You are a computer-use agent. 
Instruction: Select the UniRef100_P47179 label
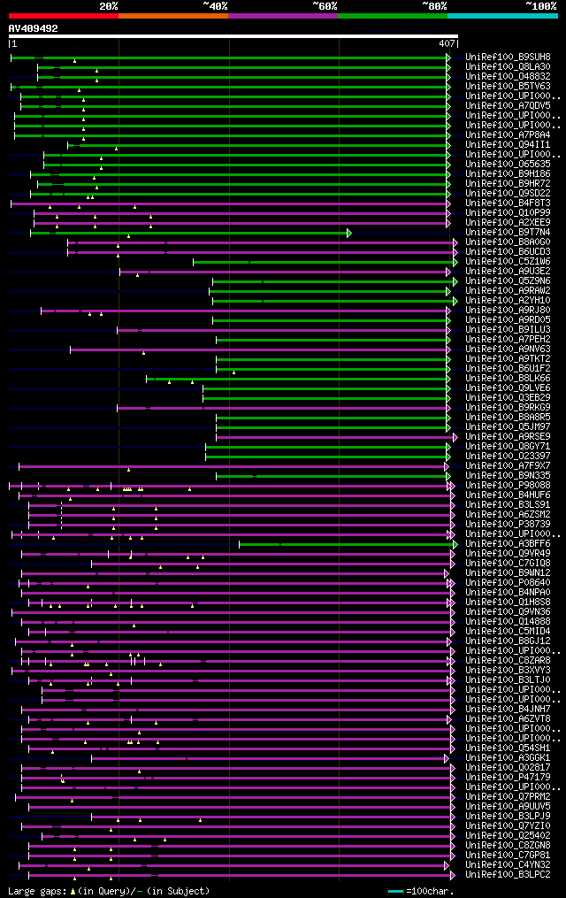(508, 778)
